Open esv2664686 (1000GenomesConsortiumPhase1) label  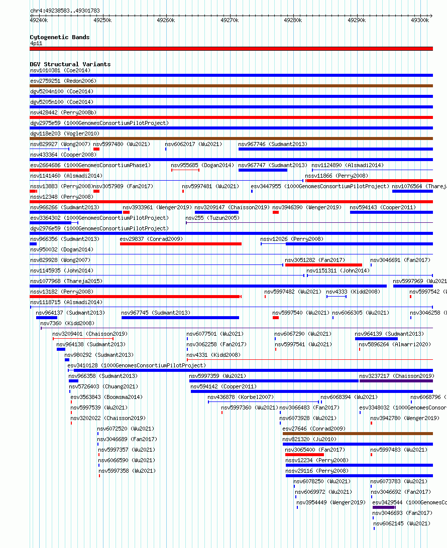90,165
